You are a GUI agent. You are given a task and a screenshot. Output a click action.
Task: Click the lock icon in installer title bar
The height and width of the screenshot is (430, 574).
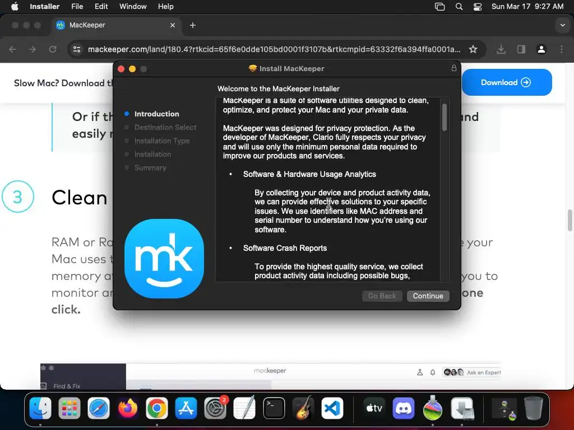tap(454, 68)
